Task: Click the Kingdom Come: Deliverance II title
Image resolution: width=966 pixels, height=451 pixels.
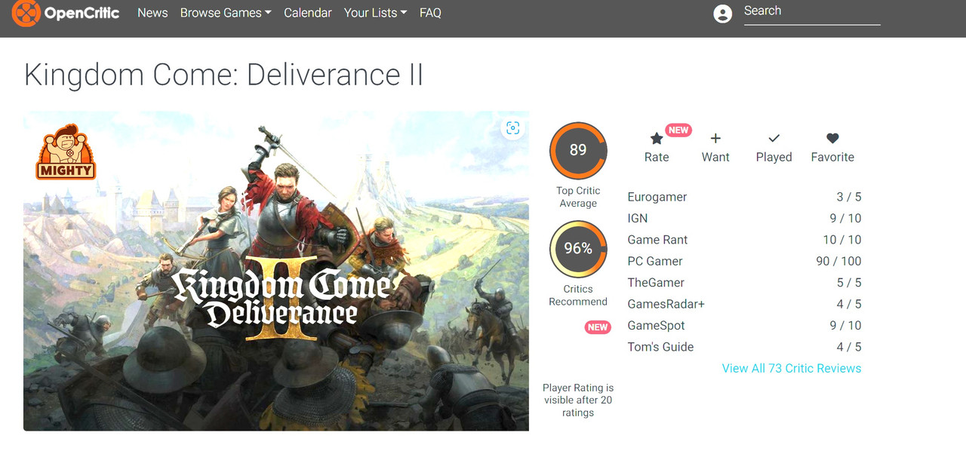Action: 224,75
